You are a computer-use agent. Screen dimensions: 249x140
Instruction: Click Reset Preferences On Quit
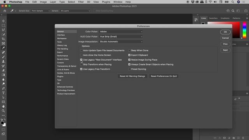tap(164, 76)
